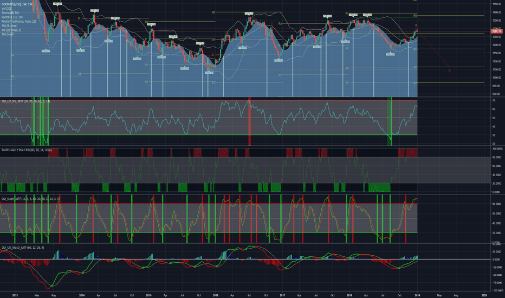
Task: Click the 1350.00 price axis label
Action: 496,20
